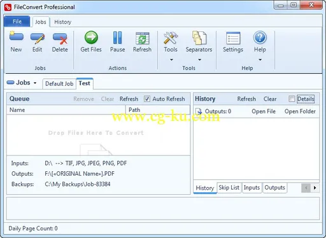Viewport: 326px width, 238px height.
Task: Select the Test job tab
Action: tap(85, 83)
